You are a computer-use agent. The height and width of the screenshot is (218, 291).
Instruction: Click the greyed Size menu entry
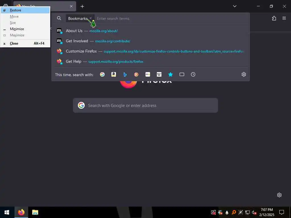[x=25, y=23]
